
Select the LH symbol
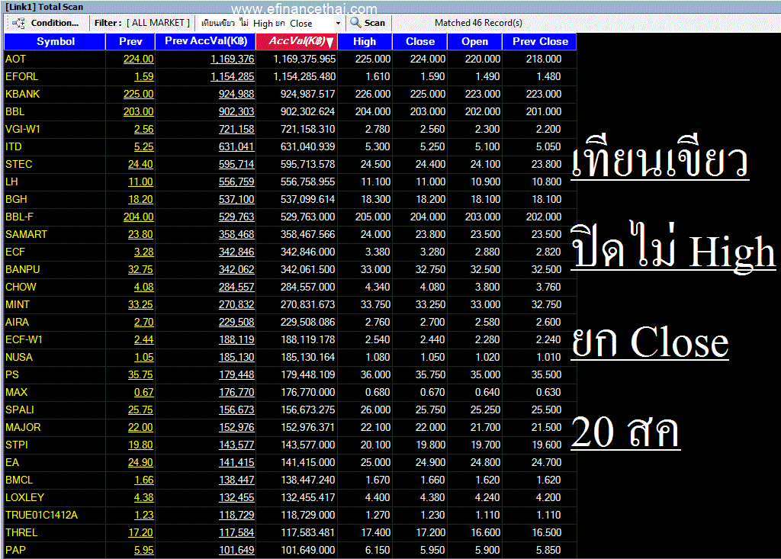click(x=11, y=182)
